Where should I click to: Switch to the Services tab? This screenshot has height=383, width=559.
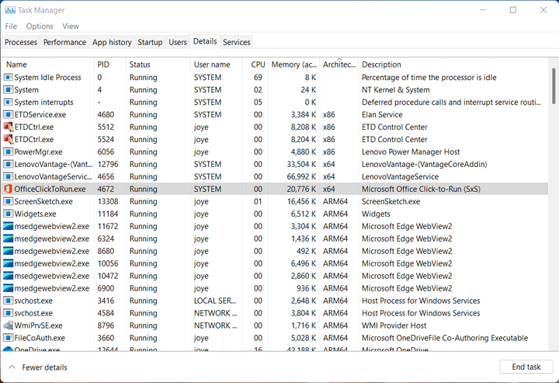coord(236,42)
